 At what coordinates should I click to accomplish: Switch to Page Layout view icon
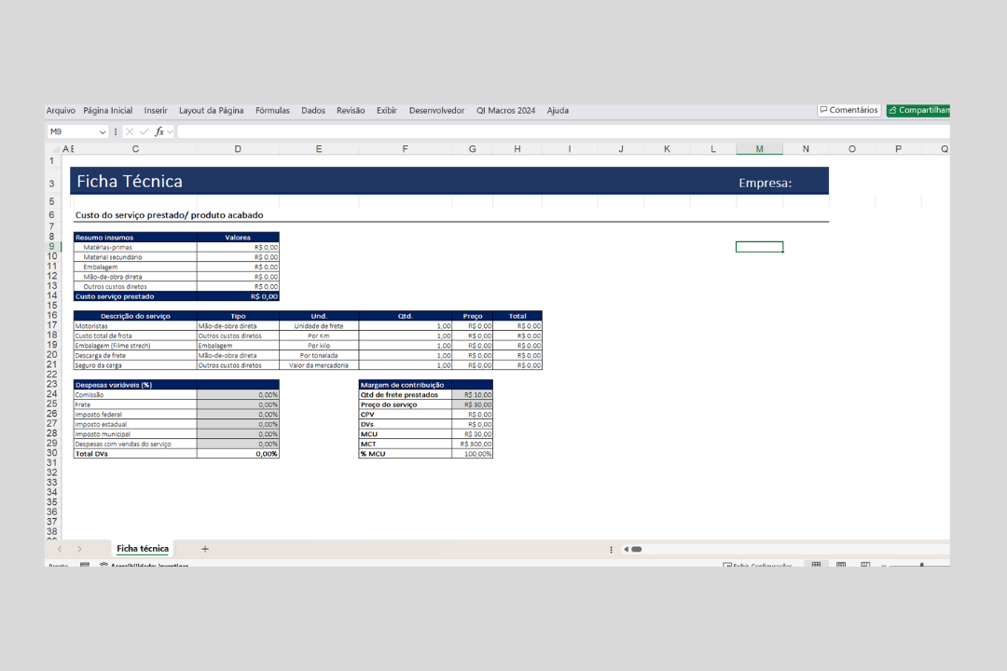pyautogui.click(x=840, y=565)
